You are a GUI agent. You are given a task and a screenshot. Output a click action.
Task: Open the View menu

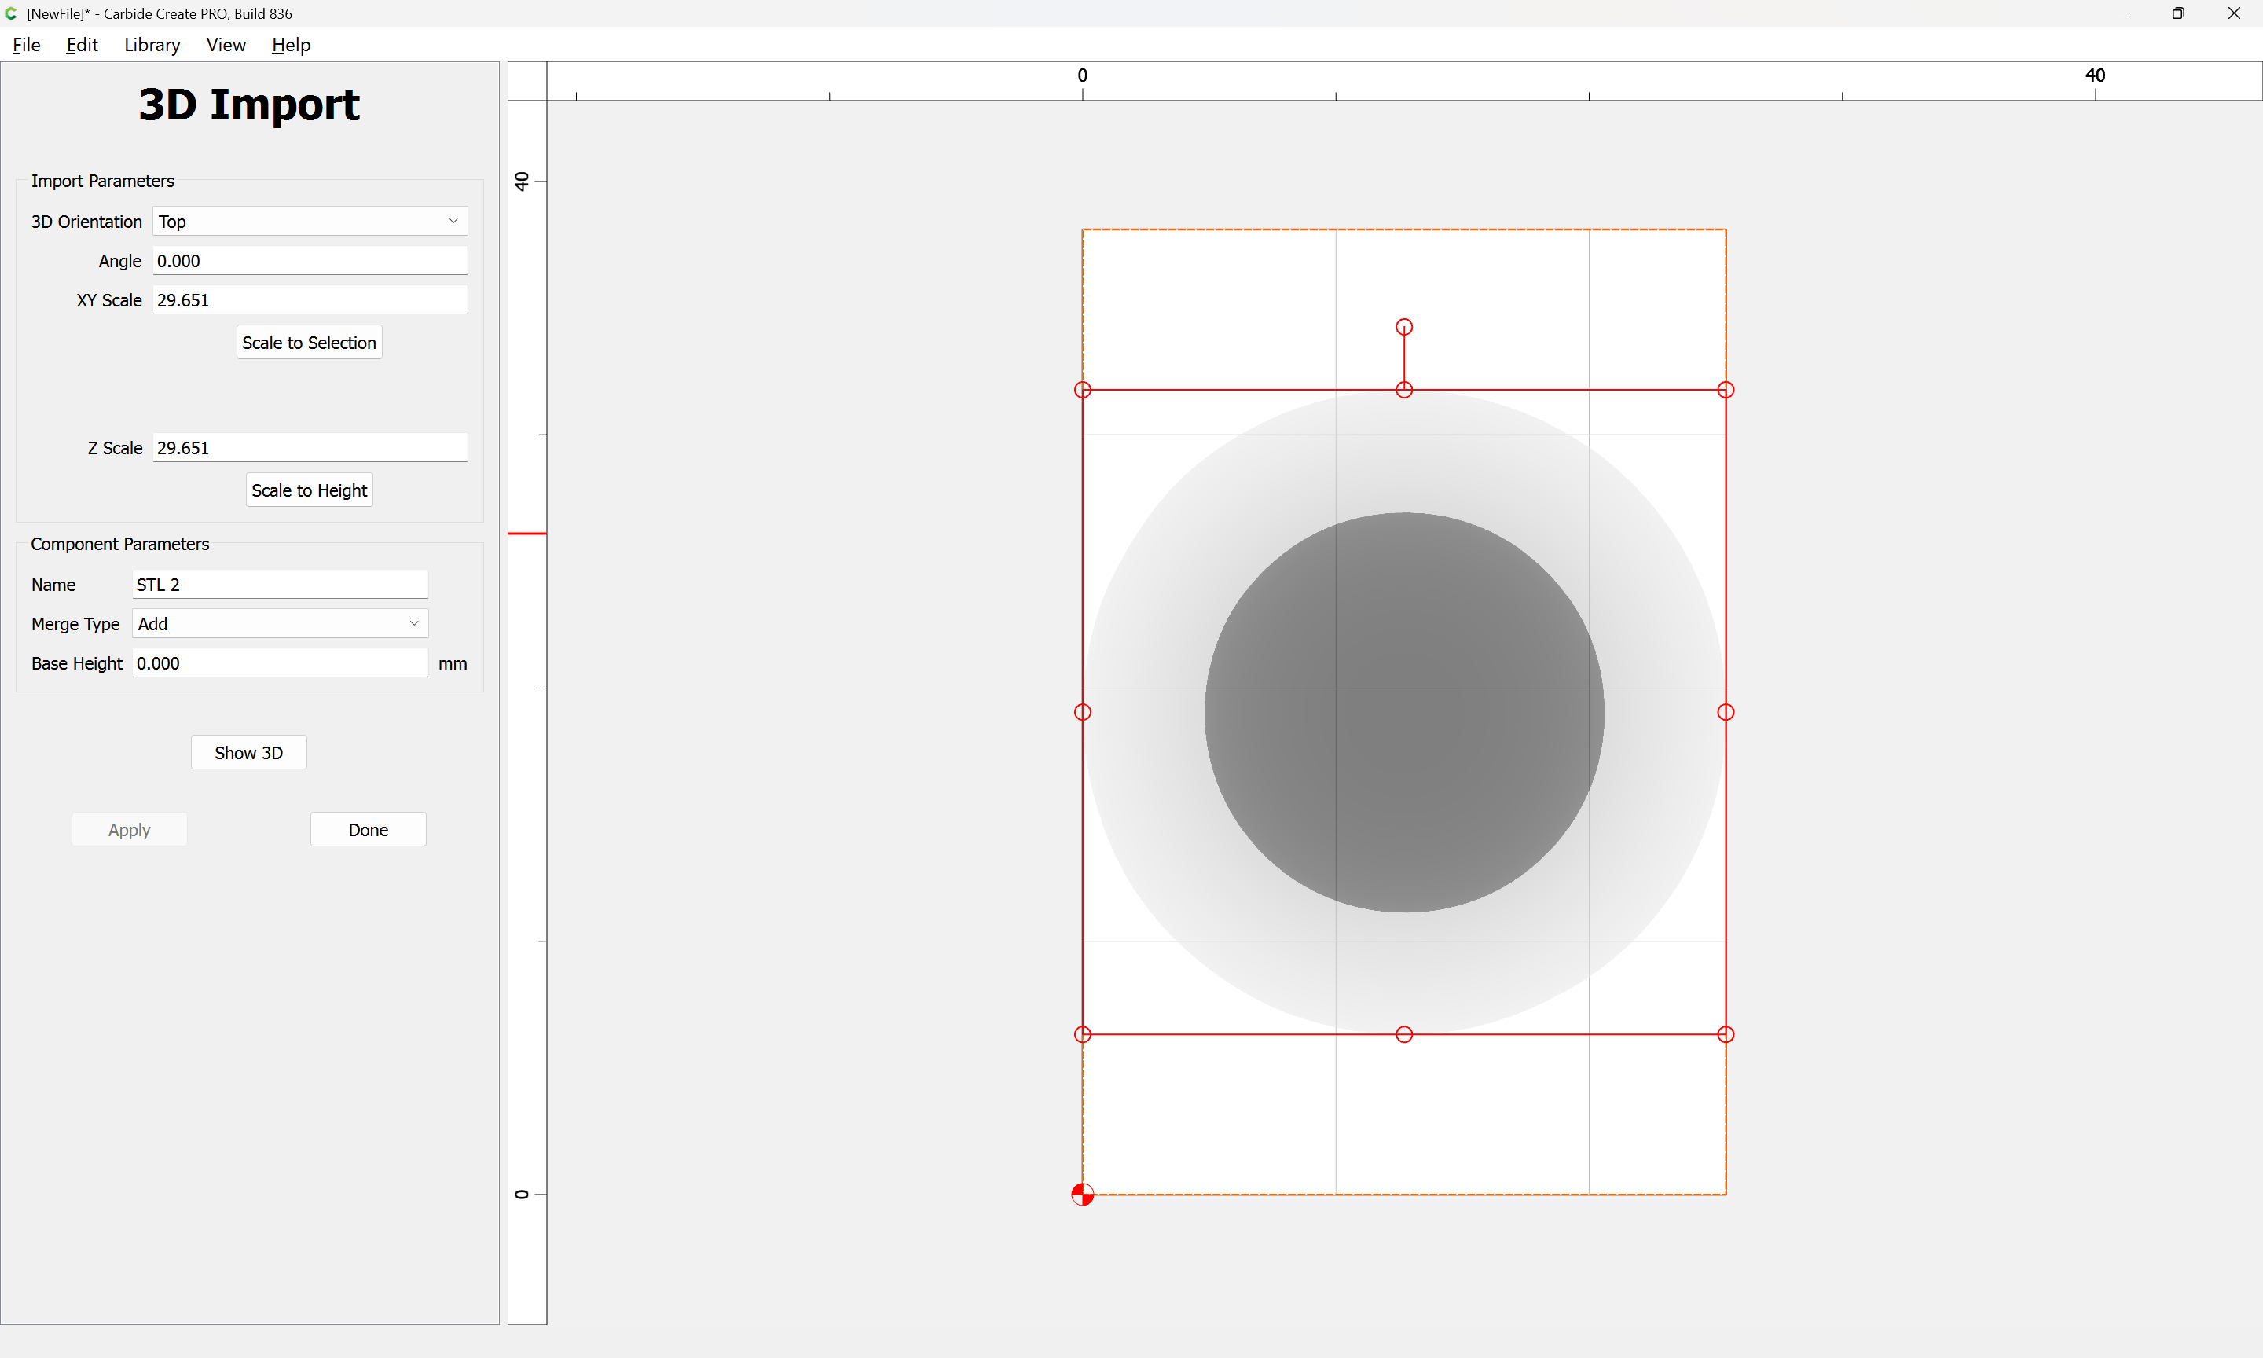[225, 45]
